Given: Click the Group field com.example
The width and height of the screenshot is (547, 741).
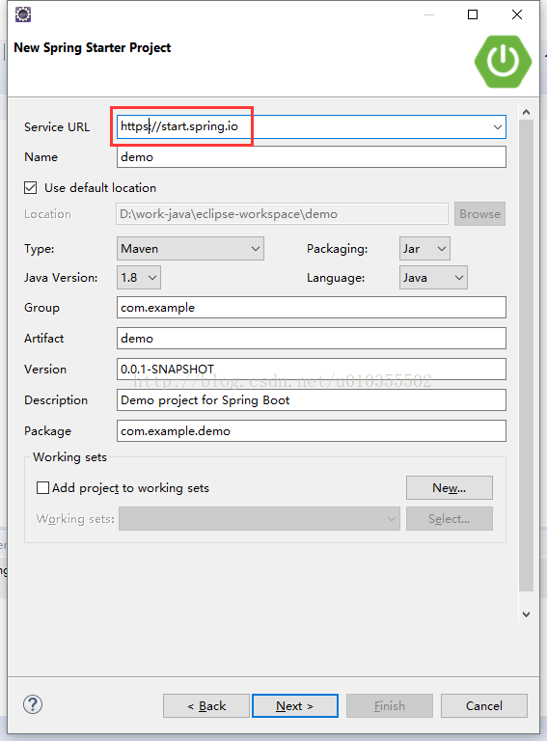Looking at the screenshot, I should 312,308.
